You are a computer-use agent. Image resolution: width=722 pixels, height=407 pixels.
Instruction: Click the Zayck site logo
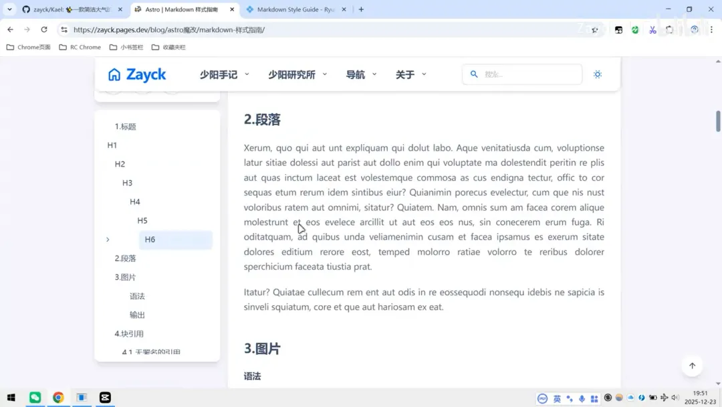tap(136, 74)
